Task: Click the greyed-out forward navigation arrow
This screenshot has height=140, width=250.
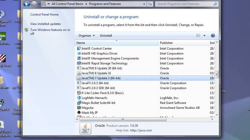Action: (x=34, y=4)
